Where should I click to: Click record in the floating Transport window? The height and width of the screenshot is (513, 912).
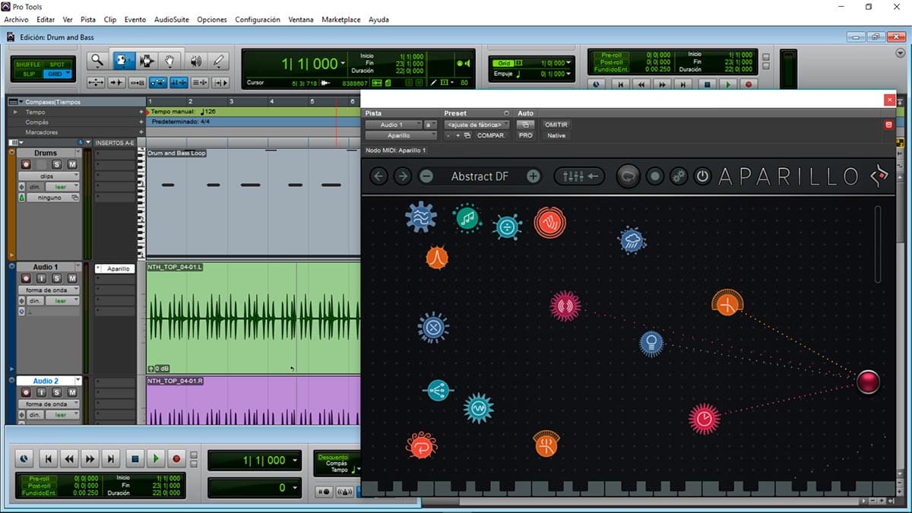(x=176, y=458)
